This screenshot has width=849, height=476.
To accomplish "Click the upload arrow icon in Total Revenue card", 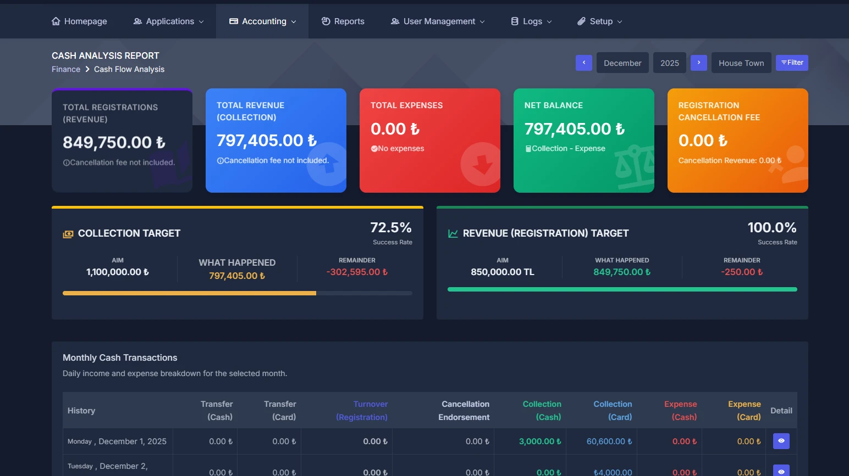I will (x=328, y=164).
